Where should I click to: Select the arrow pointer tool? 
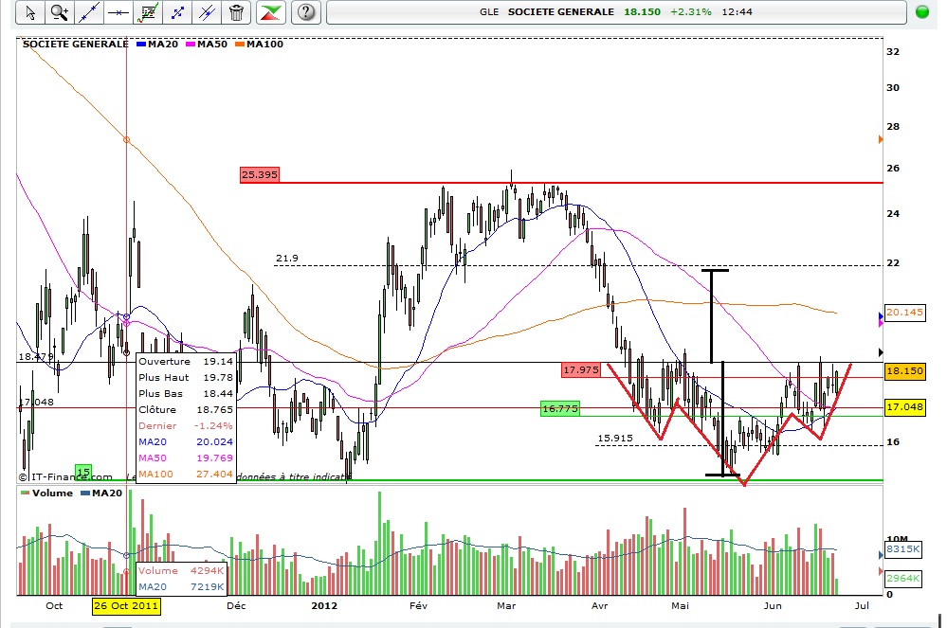pyautogui.click(x=29, y=12)
